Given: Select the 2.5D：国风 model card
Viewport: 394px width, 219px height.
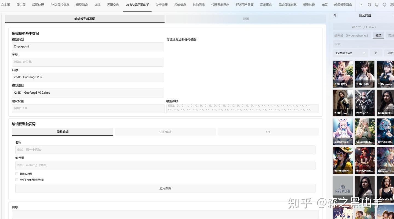Looking at the screenshot, I should click(365, 74).
